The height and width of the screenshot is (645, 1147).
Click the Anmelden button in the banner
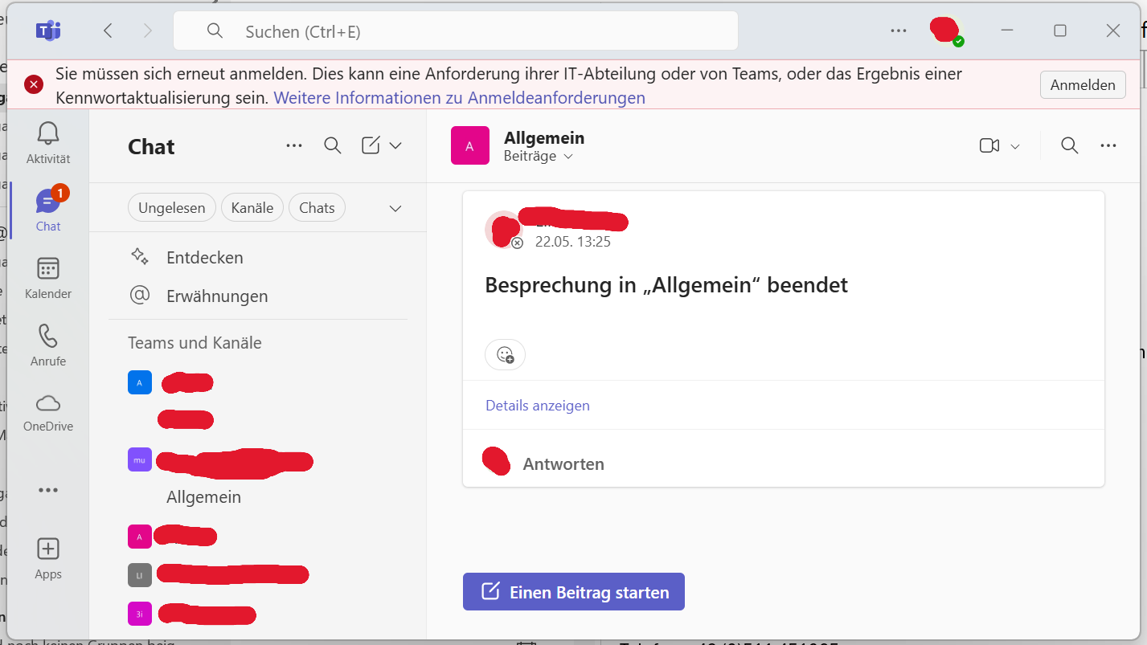(1082, 85)
